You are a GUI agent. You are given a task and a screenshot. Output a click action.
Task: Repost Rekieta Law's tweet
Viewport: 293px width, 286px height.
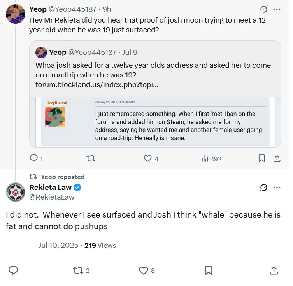78,270
